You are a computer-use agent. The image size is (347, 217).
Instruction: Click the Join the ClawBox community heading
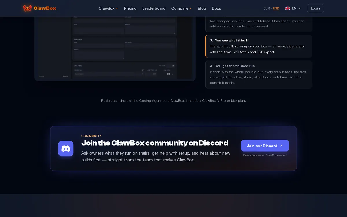click(155, 143)
